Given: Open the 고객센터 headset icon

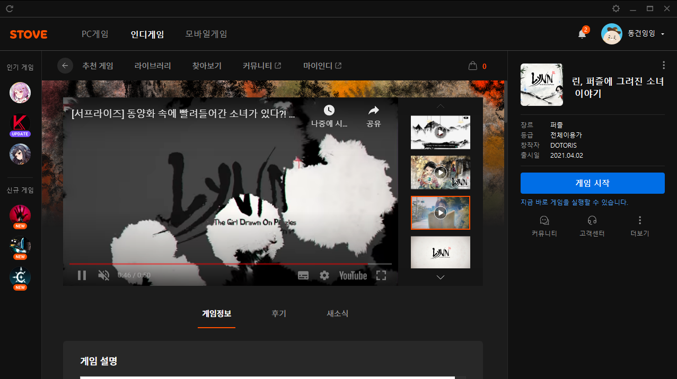Looking at the screenshot, I should (592, 220).
